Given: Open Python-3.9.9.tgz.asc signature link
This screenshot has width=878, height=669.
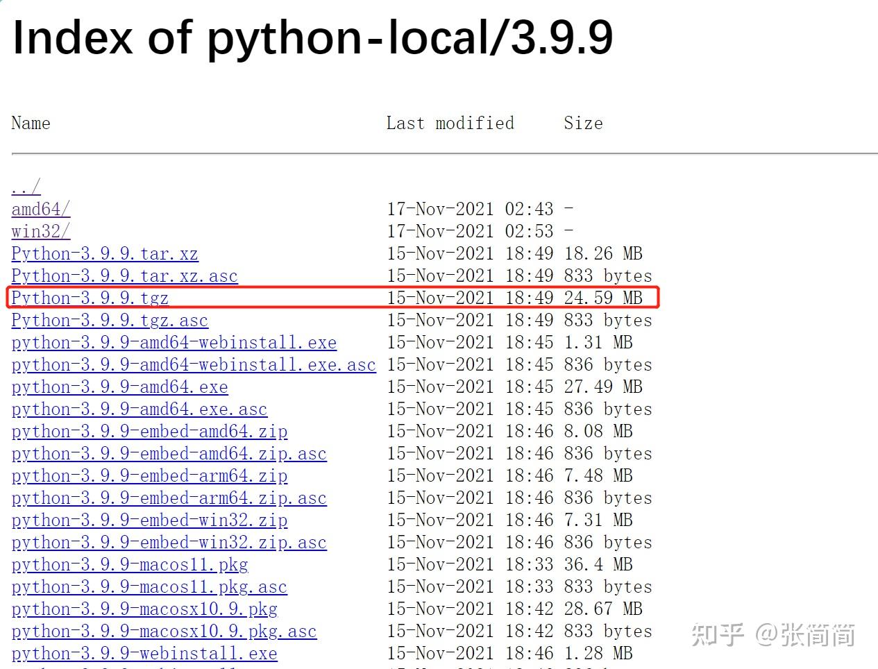Looking at the screenshot, I should click(109, 320).
